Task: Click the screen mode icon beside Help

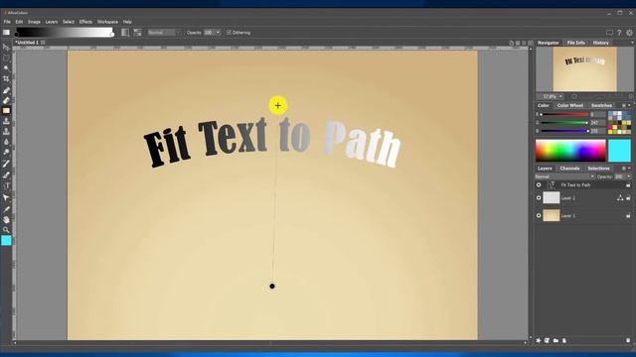Action: [x=609, y=33]
